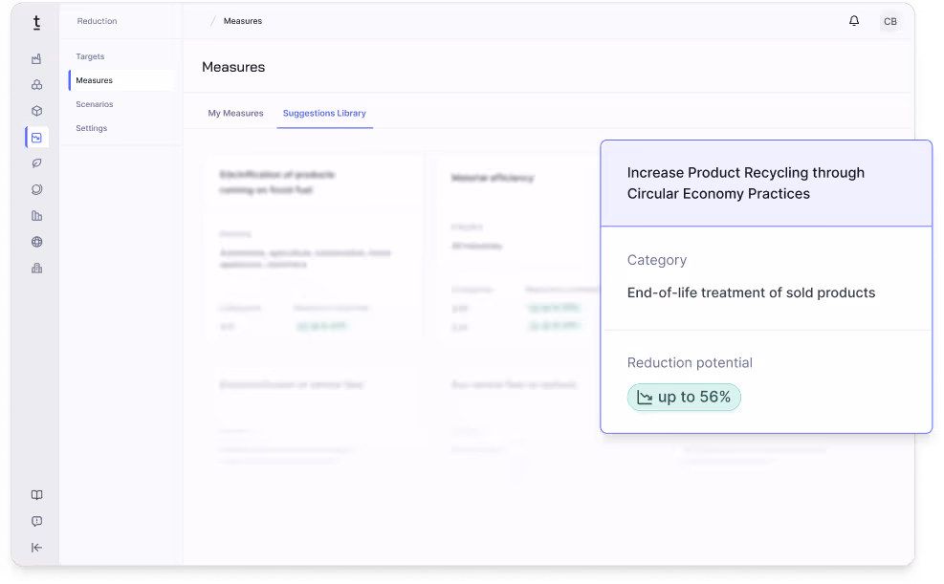Navigate to Scenarios in the Reduction menu
This screenshot has width=944, height=584.
95,104
